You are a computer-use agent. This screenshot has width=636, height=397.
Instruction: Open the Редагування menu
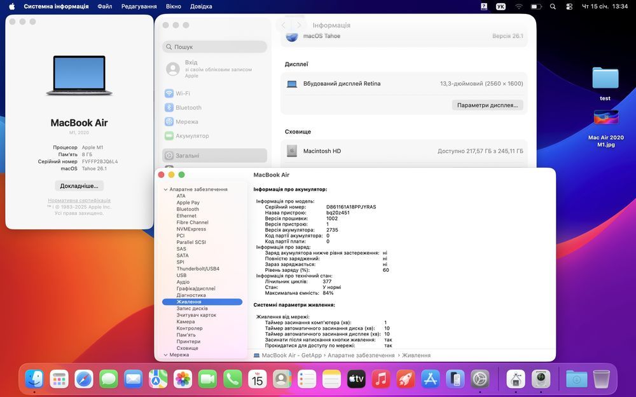pos(139,6)
